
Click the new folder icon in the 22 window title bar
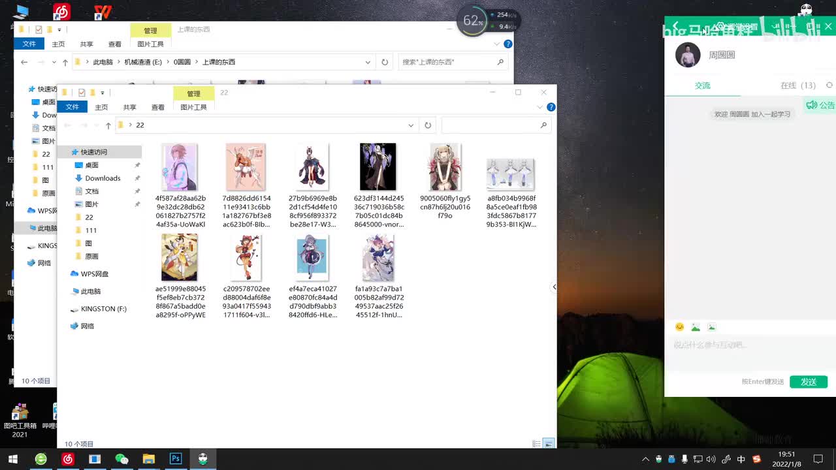pyautogui.click(x=93, y=93)
